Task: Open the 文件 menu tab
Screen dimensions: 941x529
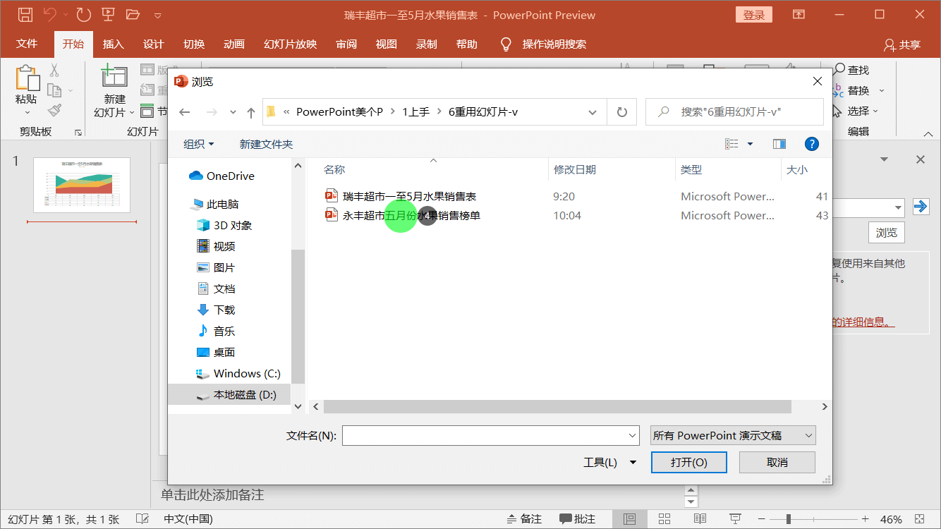Action: tap(27, 44)
